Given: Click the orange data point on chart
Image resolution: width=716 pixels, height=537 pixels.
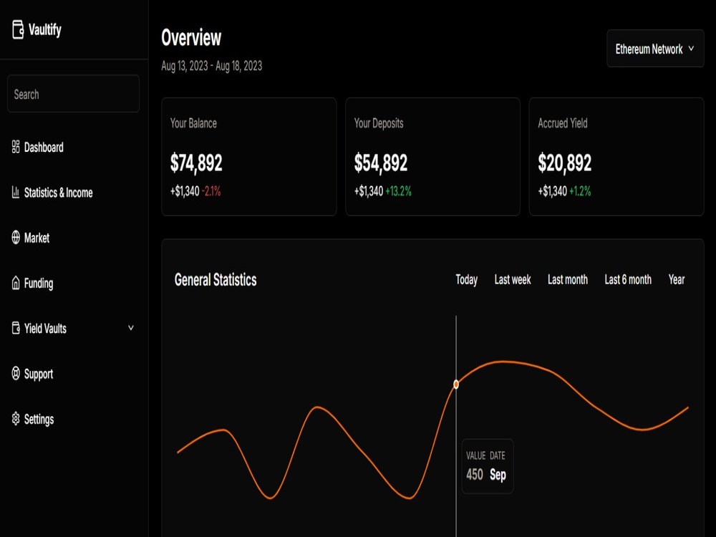Looking at the screenshot, I should coord(455,384).
